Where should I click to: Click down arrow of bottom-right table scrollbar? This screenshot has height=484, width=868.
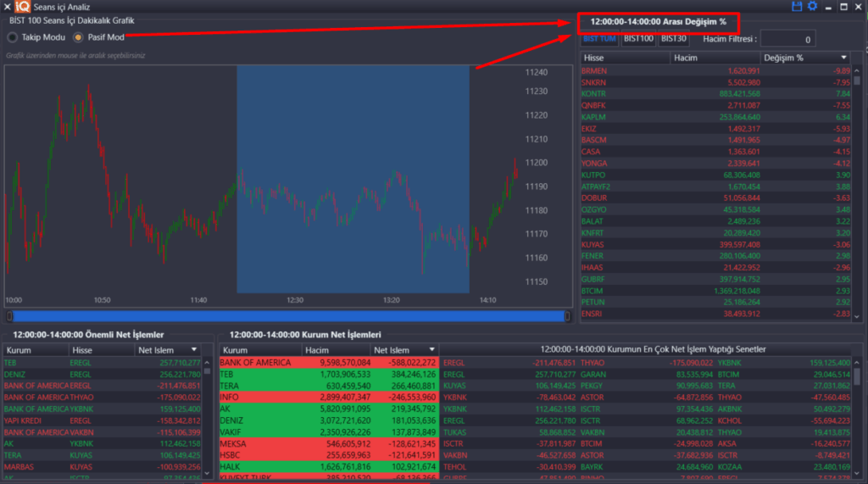pyautogui.click(x=857, y=474)
